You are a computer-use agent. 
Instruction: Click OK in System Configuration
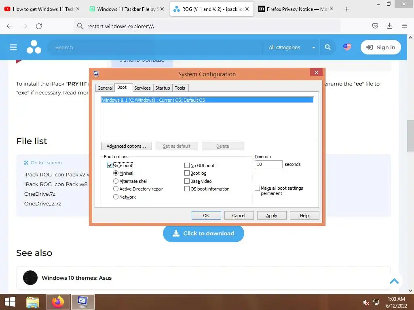206,216
